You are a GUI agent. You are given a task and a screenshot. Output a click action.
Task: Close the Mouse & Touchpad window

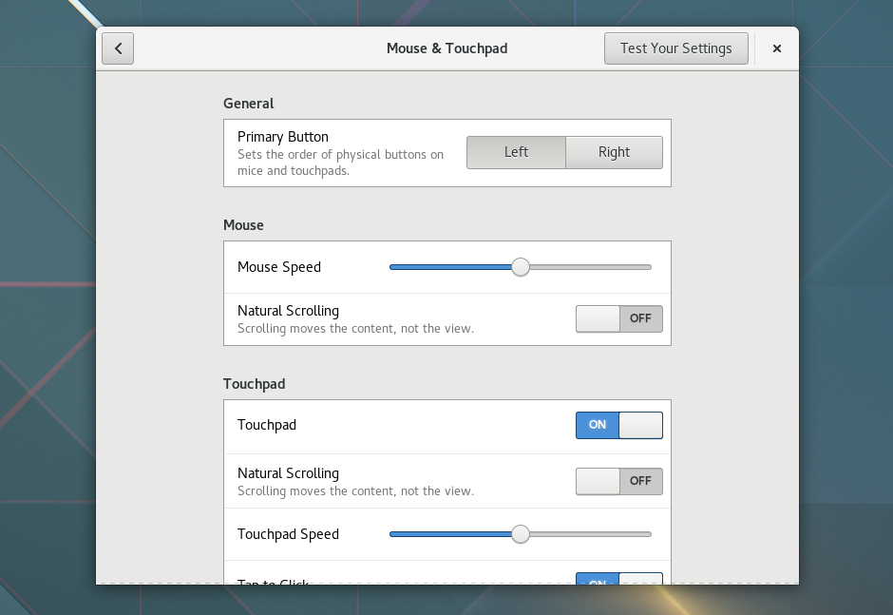click(776, 48)
